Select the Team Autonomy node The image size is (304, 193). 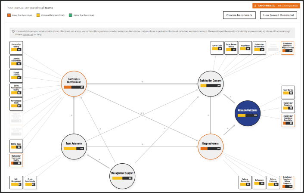74,146
